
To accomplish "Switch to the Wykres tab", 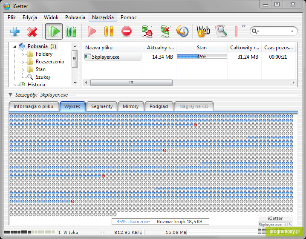I will point(72,106).
